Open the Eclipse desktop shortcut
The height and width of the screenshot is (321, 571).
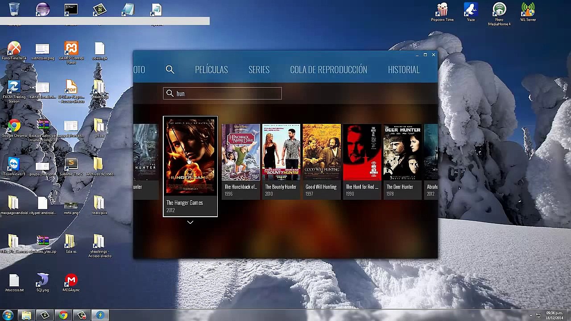(x=43, y=10)
